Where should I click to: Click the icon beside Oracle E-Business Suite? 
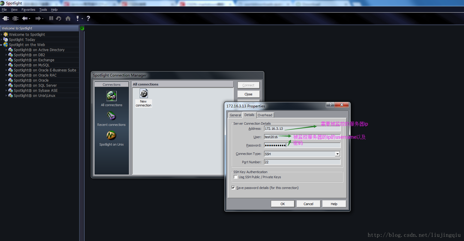pos(10,70)
